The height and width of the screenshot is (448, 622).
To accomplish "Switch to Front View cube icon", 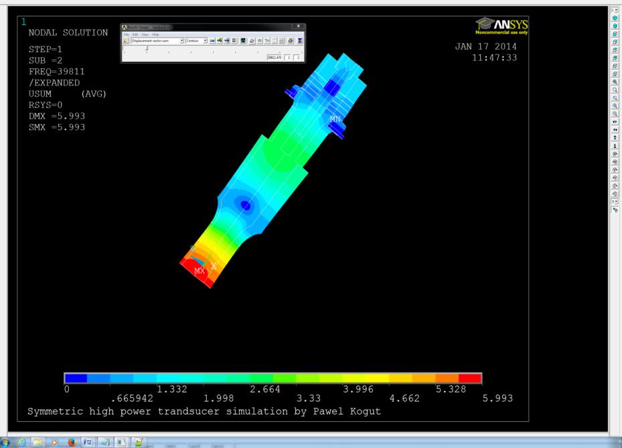I will 615,34.
